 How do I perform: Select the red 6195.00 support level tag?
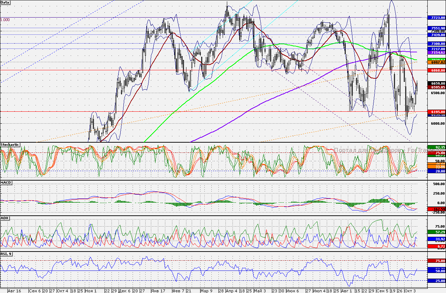[x=436, y=111]
